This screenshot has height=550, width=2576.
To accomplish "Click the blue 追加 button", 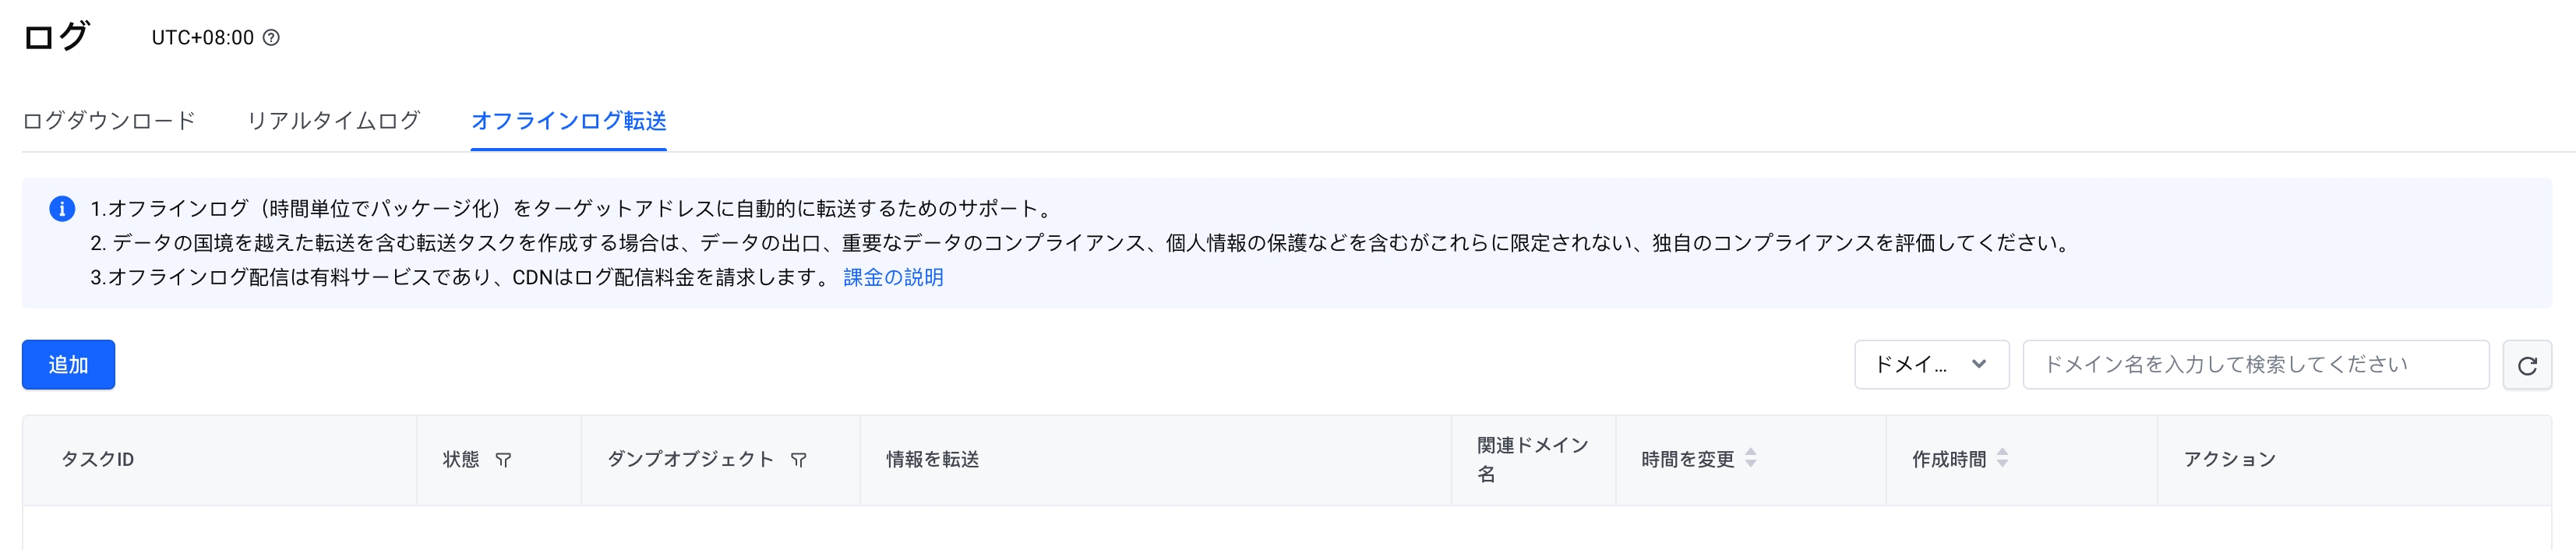I will (x=68, y=365).
